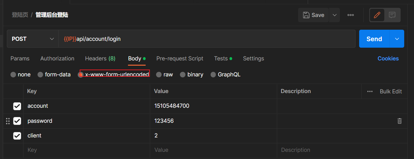Click the drag handle on password row
Viewport: 414px width, 159px height.
pos(8,121)
